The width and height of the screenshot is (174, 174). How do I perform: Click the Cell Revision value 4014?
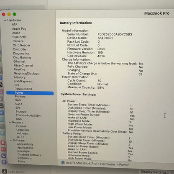pyautogui.click(x=101, y=56)
